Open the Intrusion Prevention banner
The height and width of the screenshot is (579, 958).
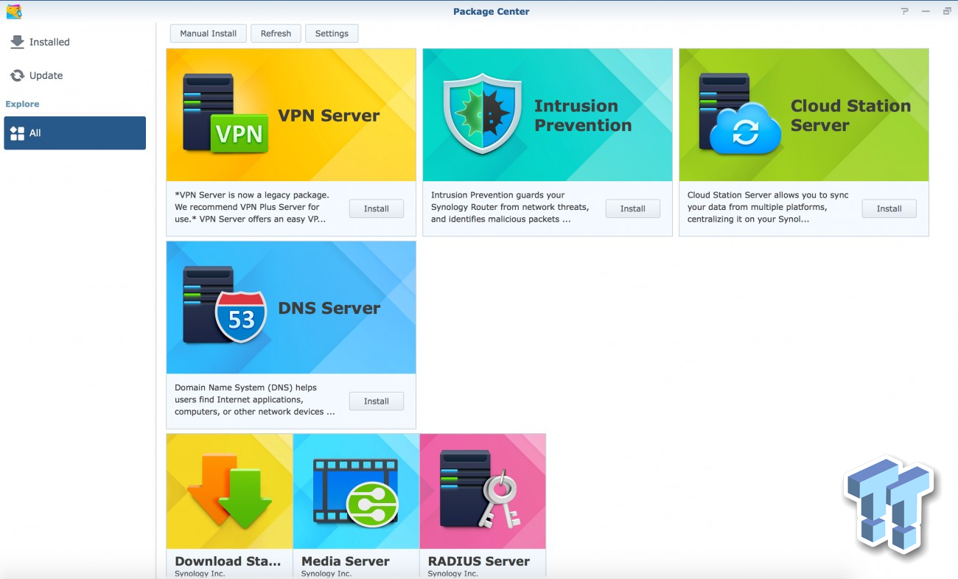point(548,115)
